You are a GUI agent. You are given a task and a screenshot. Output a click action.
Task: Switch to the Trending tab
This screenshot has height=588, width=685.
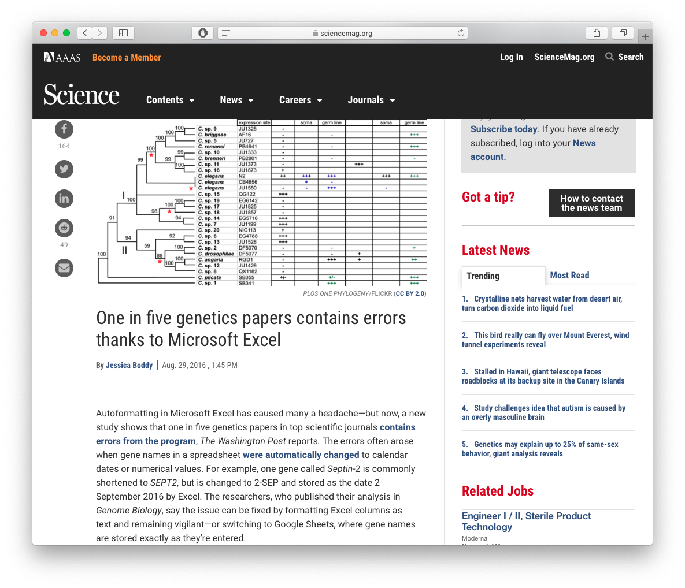pyautogui.click(x=503, y=276)
